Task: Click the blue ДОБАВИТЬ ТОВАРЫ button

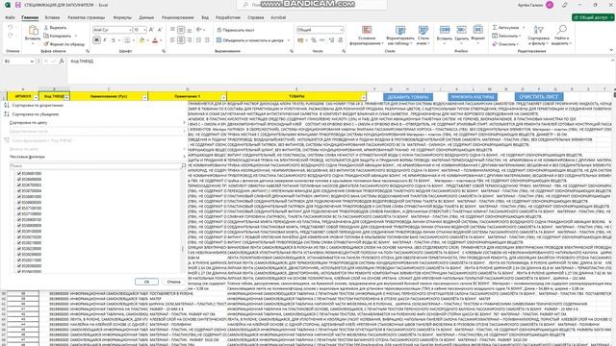Action: tap(408, 97)
